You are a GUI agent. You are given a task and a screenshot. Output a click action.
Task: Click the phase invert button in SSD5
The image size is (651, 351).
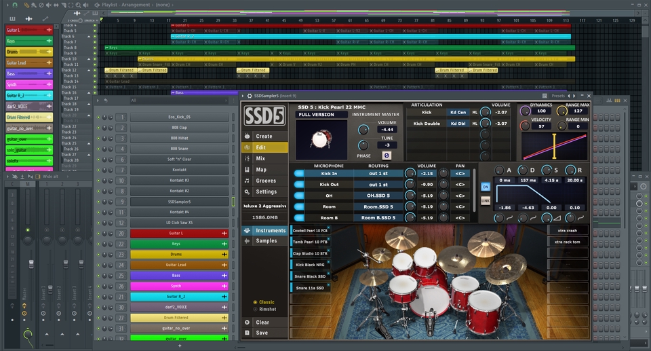coord(386,155)
